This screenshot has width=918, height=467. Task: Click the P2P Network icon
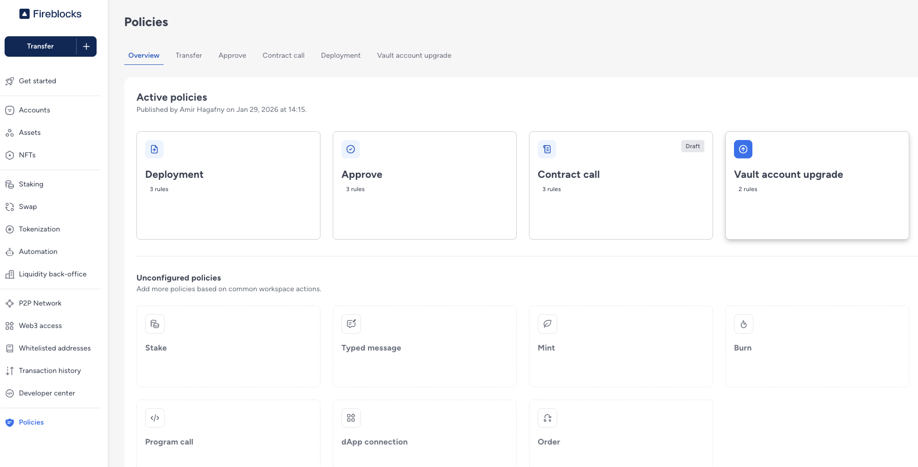pyautogui.click(x=10, y=303)
